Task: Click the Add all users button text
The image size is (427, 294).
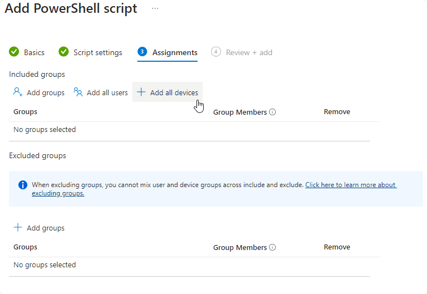Action: click(107, 93)
